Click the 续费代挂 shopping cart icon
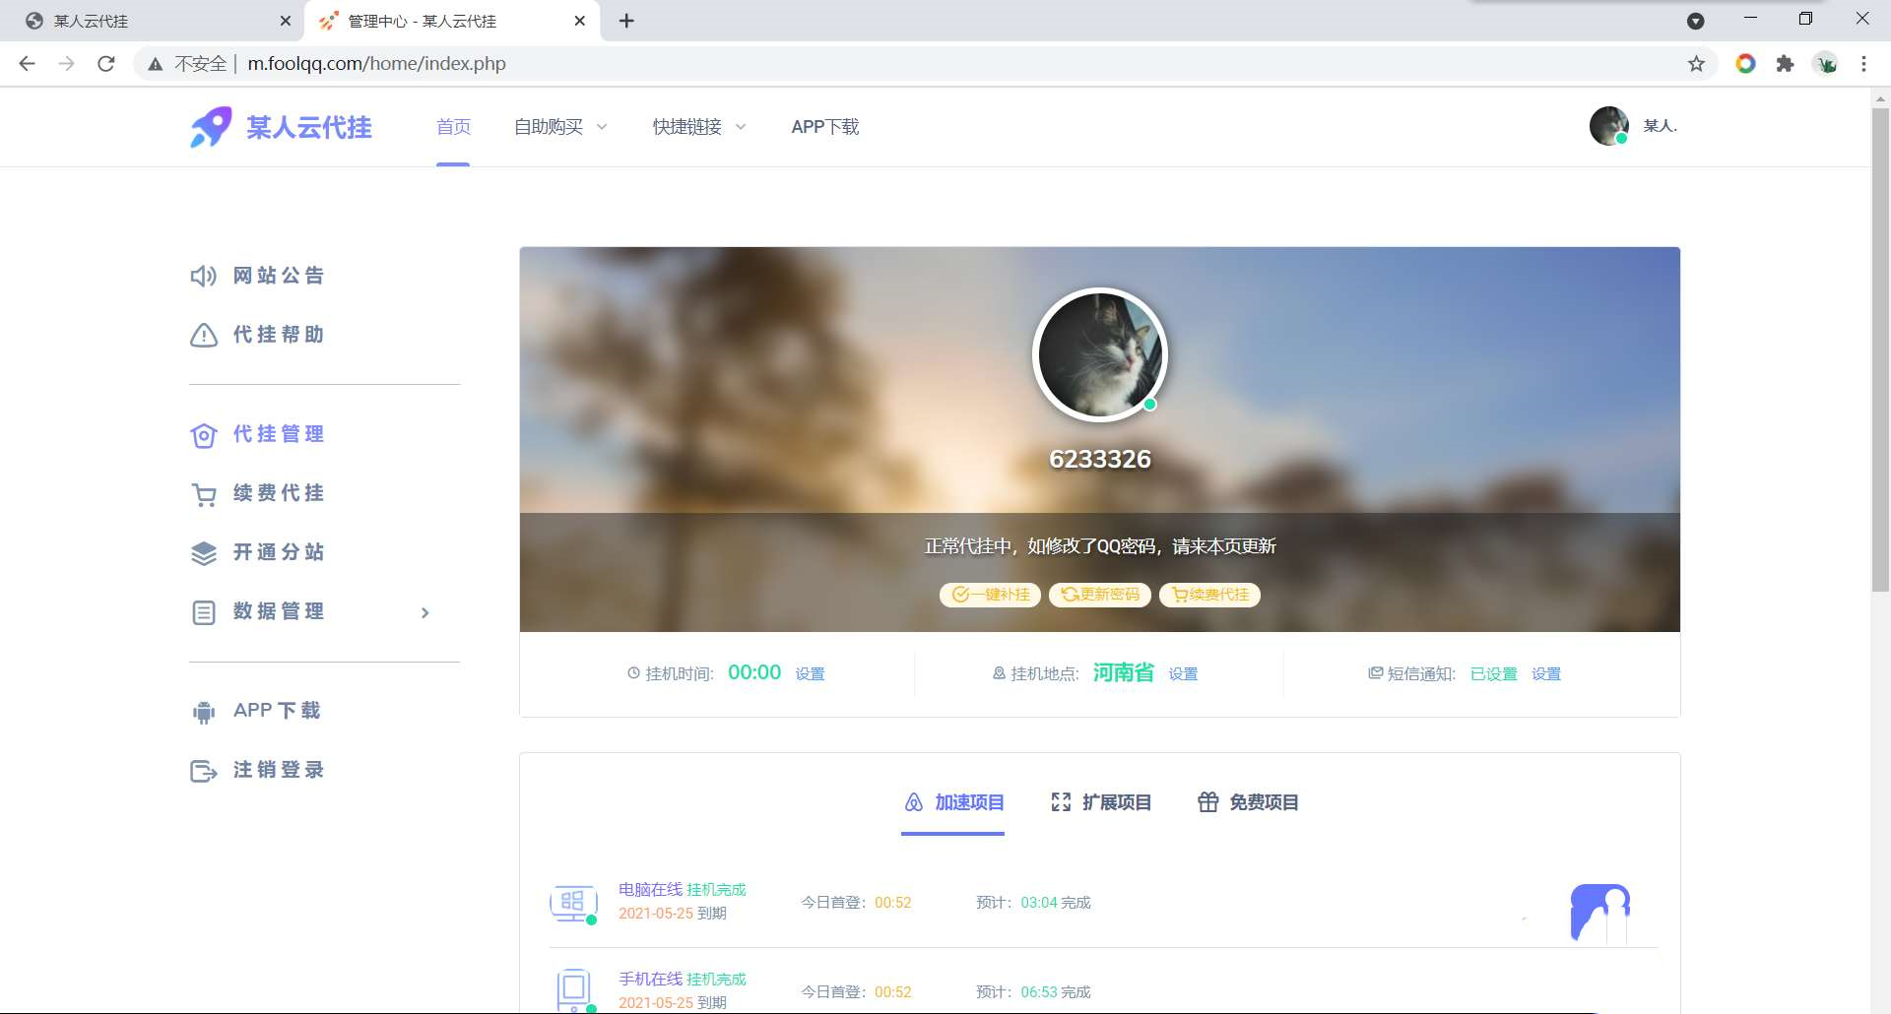The image size is (1891, 1014). coord(203,494)
